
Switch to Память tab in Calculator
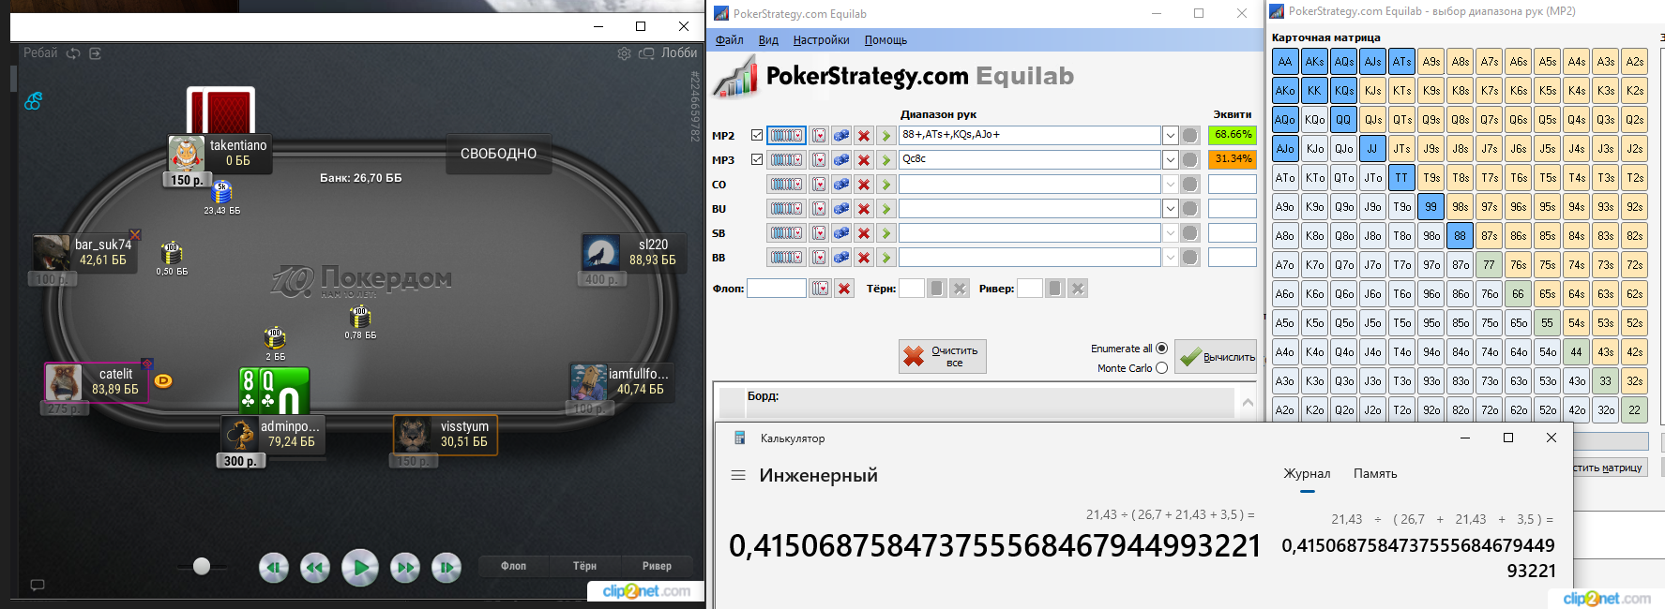click(1375, 474)
